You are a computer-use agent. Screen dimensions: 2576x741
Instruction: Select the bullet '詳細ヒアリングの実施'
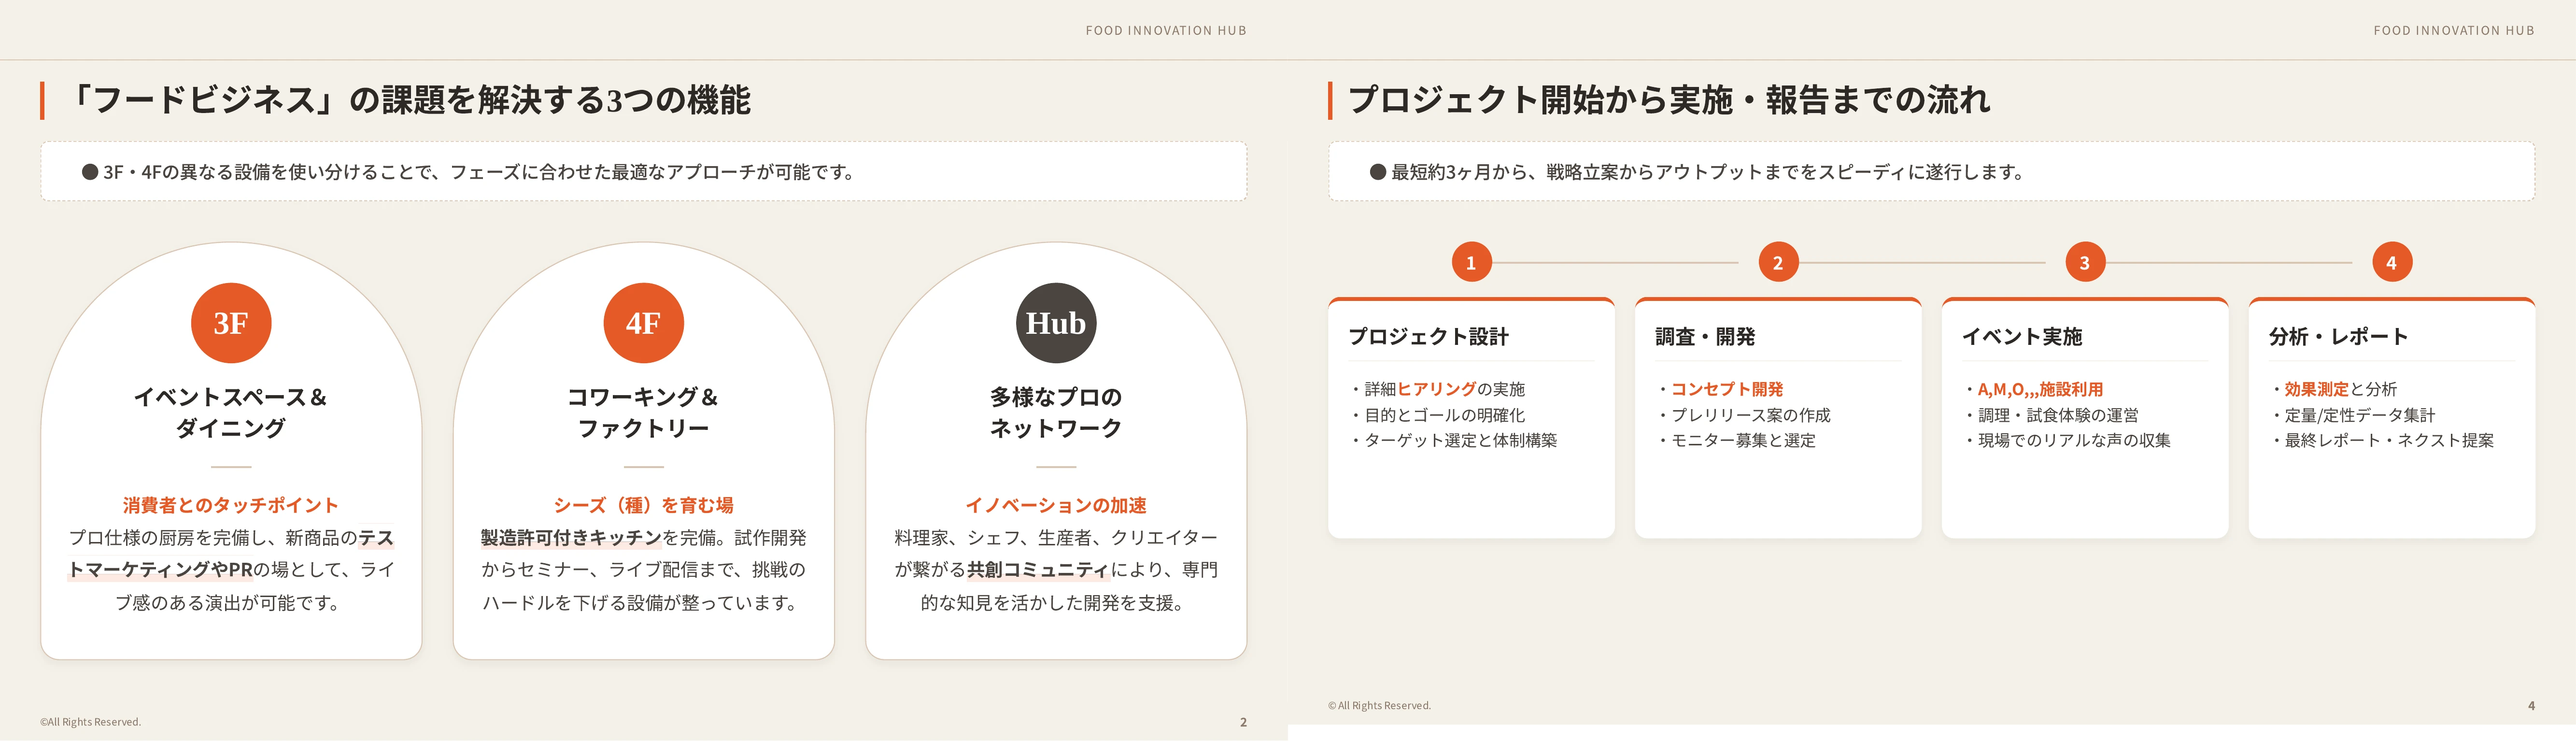(1437, 389)
